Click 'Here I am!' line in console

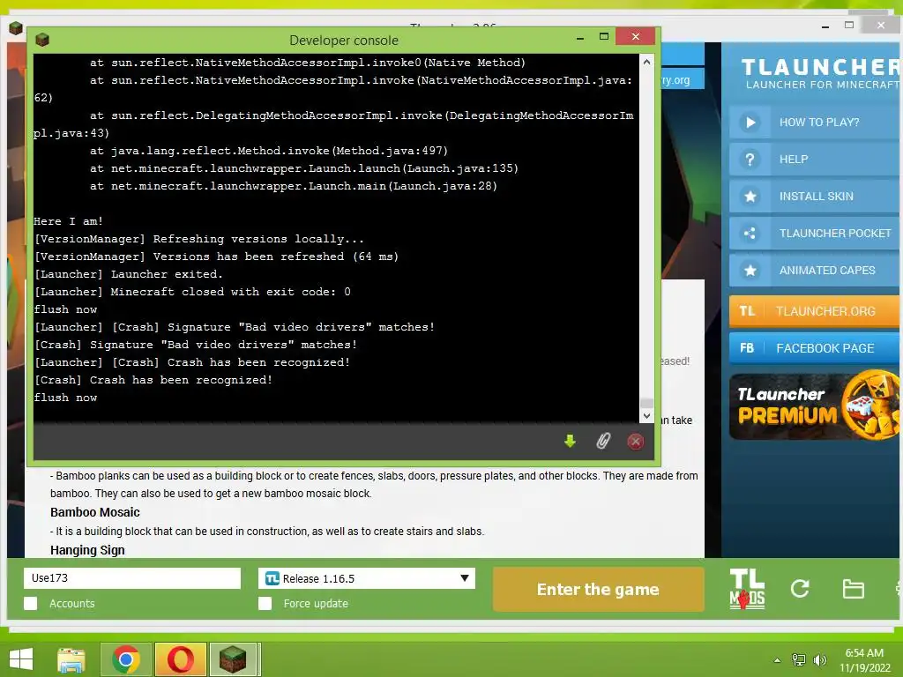click(x=69, y=221)
